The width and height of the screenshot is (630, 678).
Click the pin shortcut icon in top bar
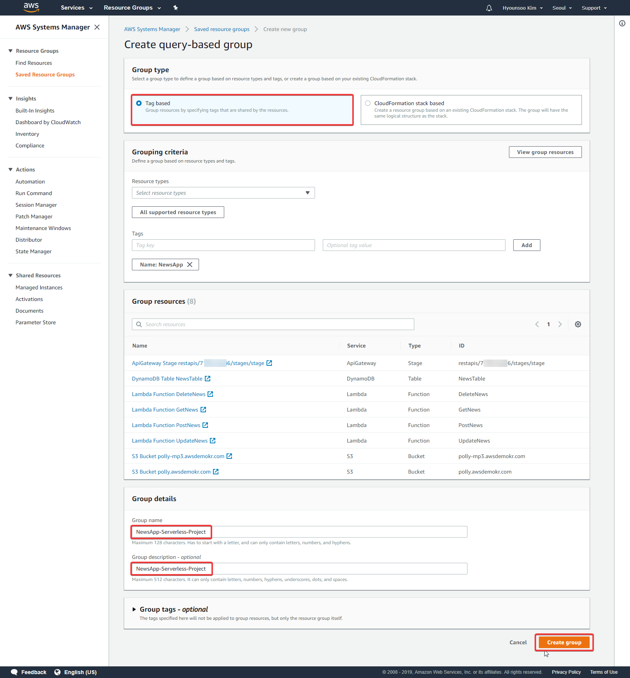pos(175,8)
